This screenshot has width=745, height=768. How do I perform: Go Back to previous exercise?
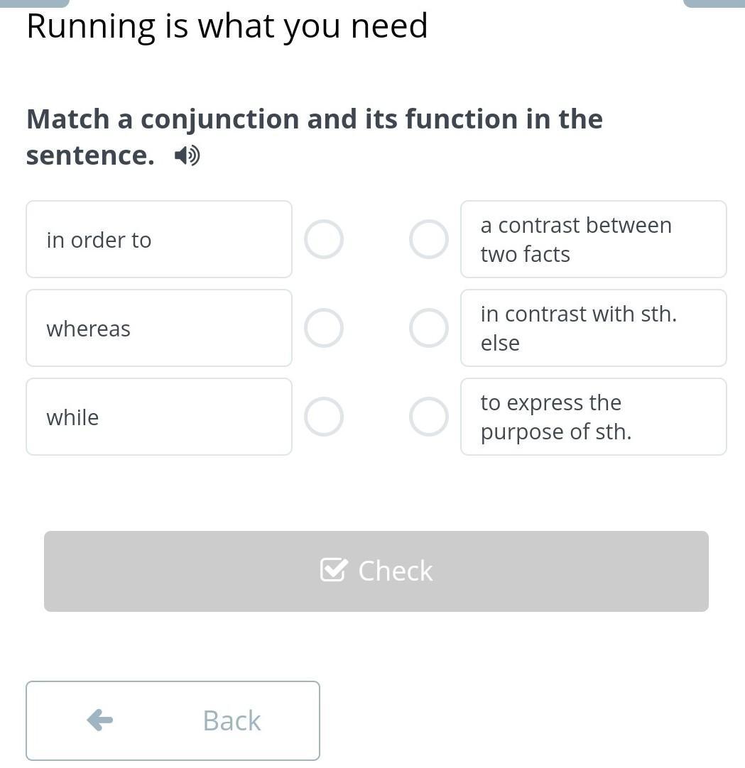tap(173, 720)
